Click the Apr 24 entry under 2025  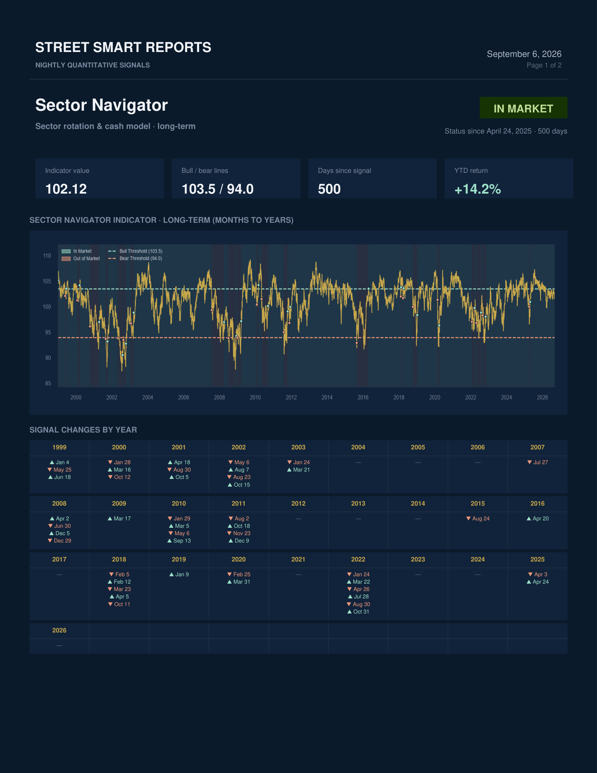tap(538, 582)
